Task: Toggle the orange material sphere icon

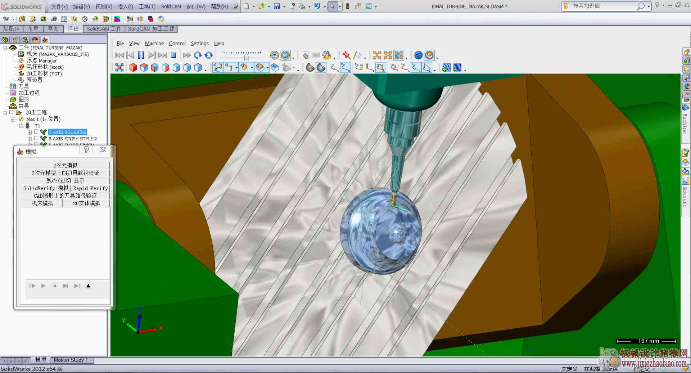Action: [429, 55]
